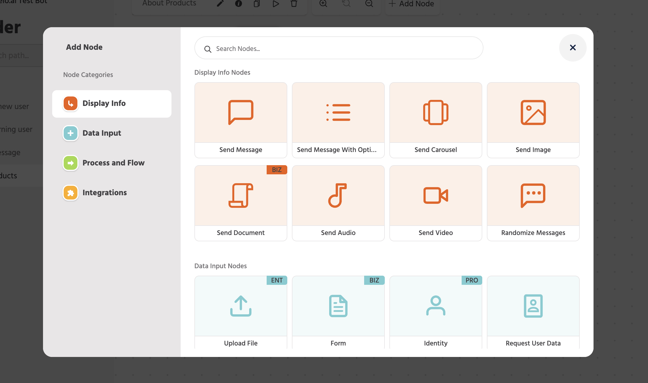
Task: Click the Add Node dialog title
Action: [84, 47]
